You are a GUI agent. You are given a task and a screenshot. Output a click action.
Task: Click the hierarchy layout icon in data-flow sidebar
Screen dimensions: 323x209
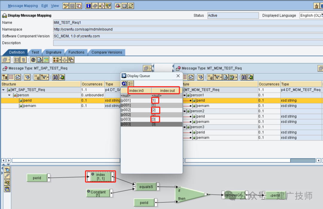(7, 182)
